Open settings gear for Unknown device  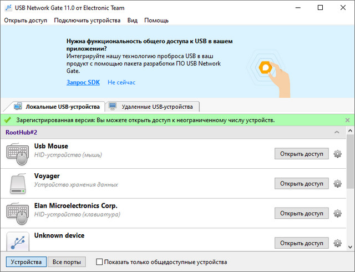[337, 243]
